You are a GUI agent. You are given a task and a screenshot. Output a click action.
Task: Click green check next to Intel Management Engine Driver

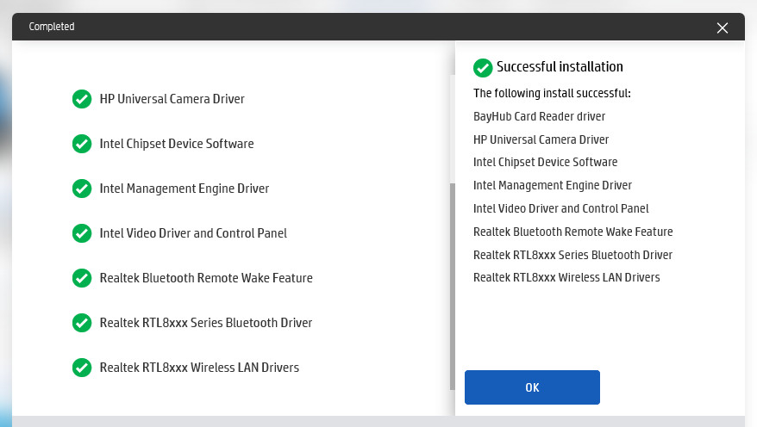pyautogui.click(x=82, y=189)
